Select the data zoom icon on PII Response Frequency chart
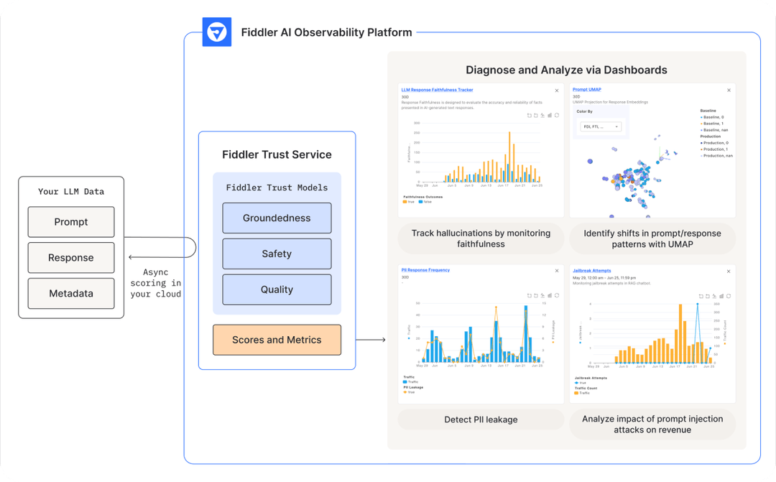 tap(530, 296)
